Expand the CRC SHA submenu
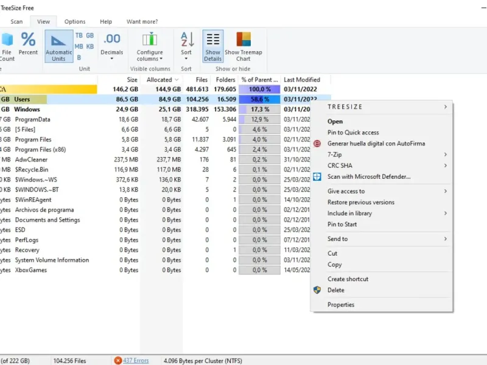 tap(382, 165)
